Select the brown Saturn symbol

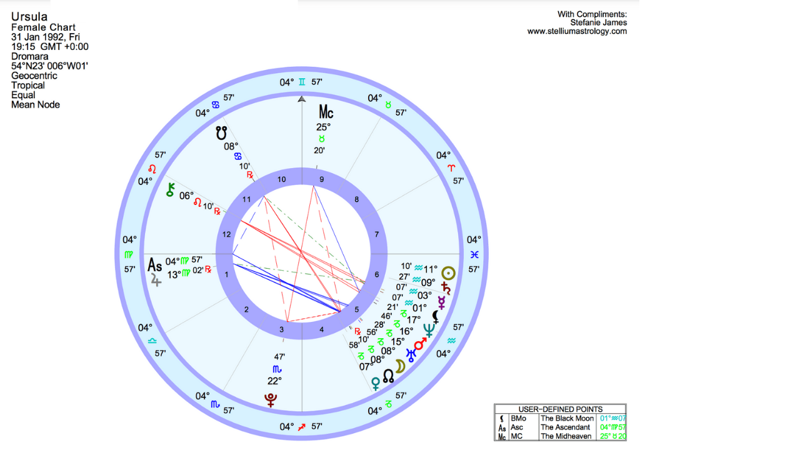point(446,288)
